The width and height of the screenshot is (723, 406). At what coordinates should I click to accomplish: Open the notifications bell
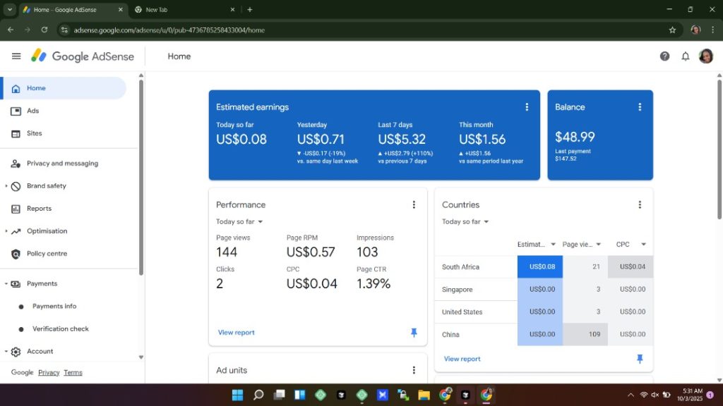(685, 56)
